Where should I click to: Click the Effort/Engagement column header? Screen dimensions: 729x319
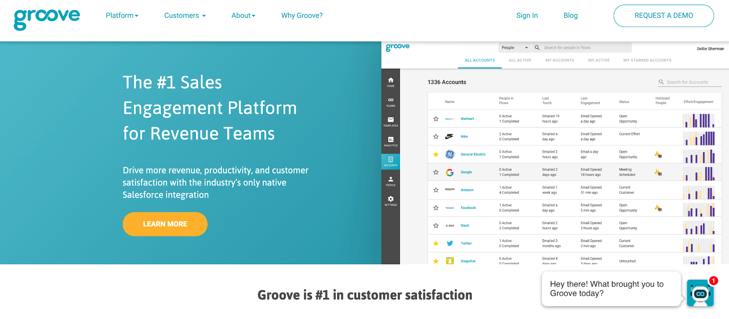click(x=698, y=102)
